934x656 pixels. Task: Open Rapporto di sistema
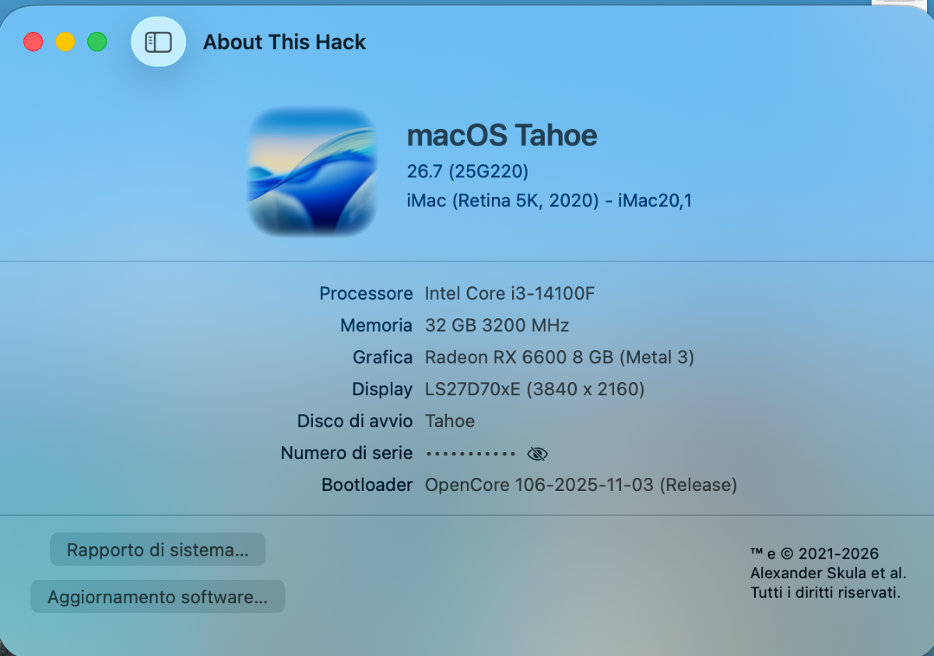158,549
